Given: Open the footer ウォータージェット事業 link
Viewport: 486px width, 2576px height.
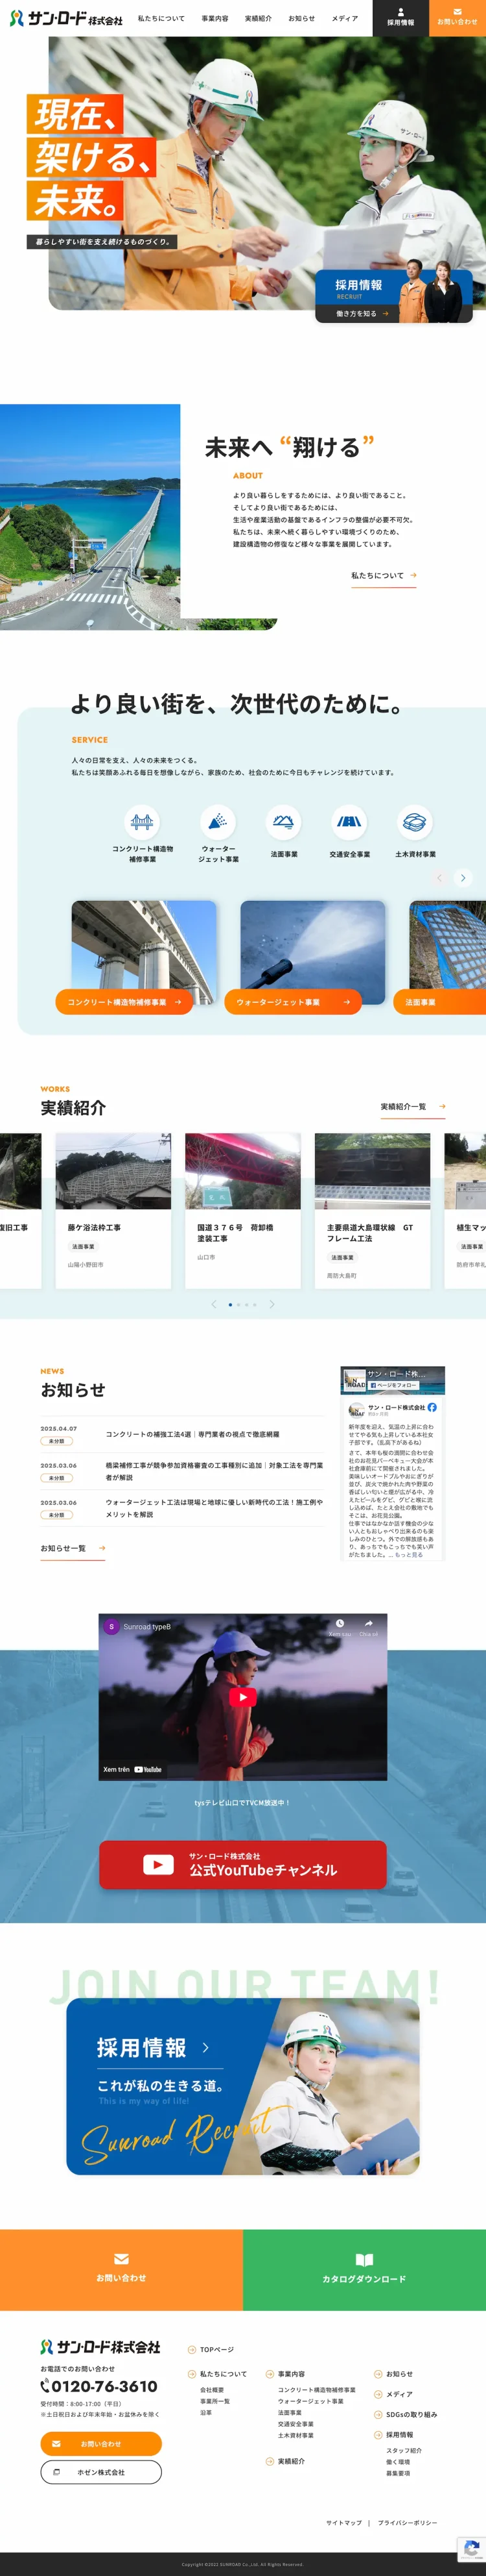Looking at the screenshot, I should tap(310, 2401).
